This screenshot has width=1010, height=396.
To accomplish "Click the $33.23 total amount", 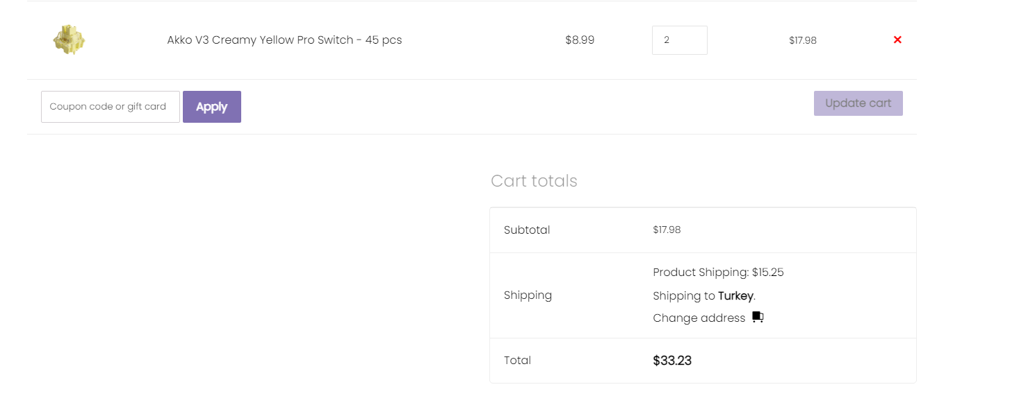I will click(x=672, y=361).
